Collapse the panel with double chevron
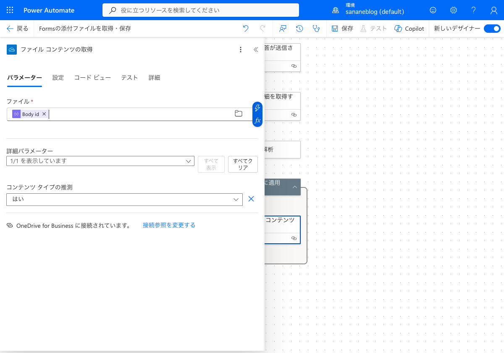Image resolution: width=504 pixels, height=353 pixels. [256, 50]
